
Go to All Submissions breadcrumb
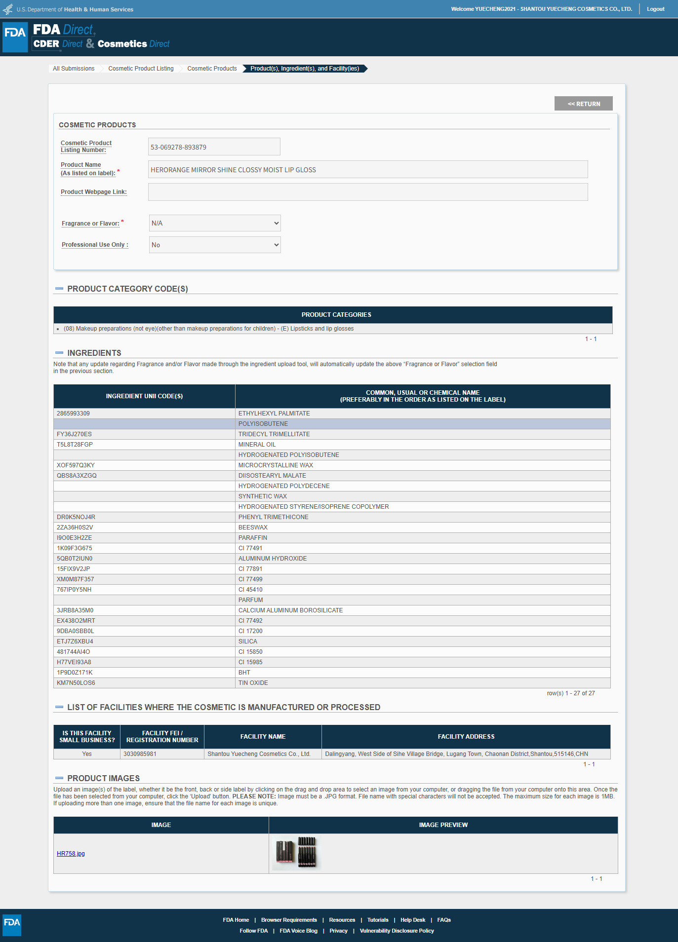(74, 69)
